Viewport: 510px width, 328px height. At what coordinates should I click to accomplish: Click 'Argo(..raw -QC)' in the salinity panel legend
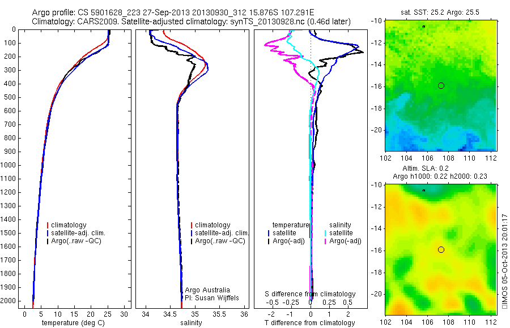coord(220,241)
